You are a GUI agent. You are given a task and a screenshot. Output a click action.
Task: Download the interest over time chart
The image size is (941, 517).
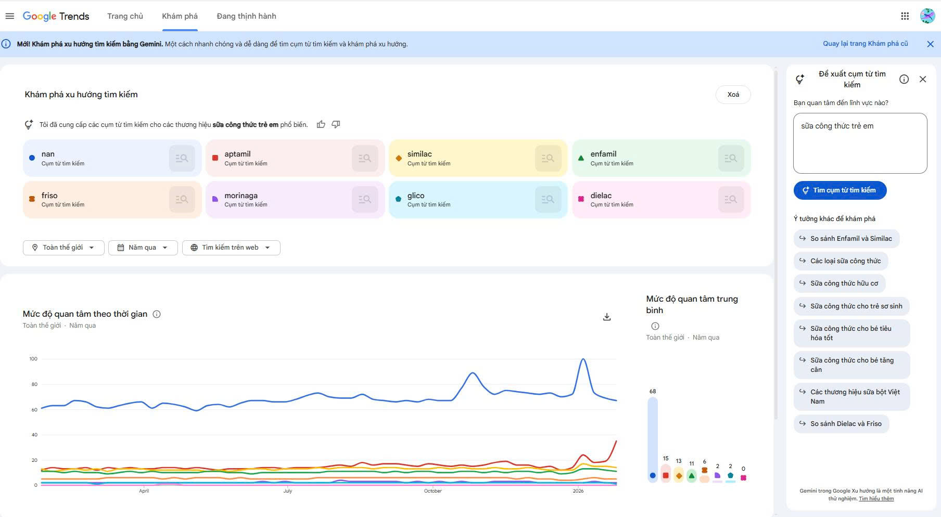click(x=606, y=317)
